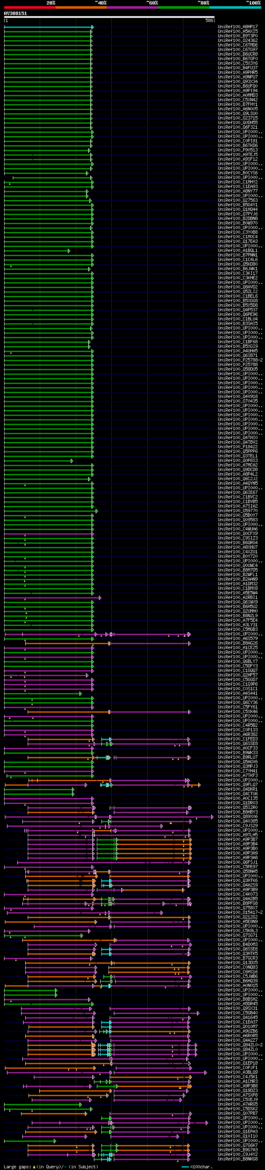Open isoform hit UniRef100_Q84ZL0-2
The width and height of the screenshot is (265, 1170).
pos(240,1045)
